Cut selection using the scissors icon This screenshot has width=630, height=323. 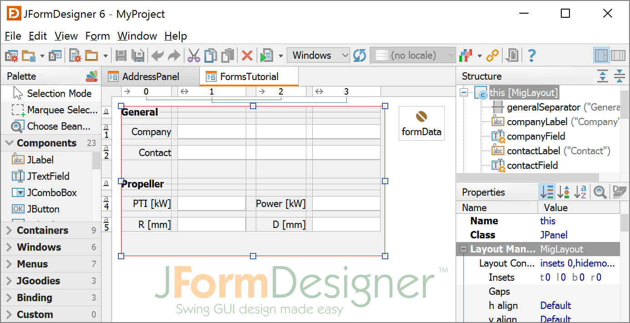[193, 55]
